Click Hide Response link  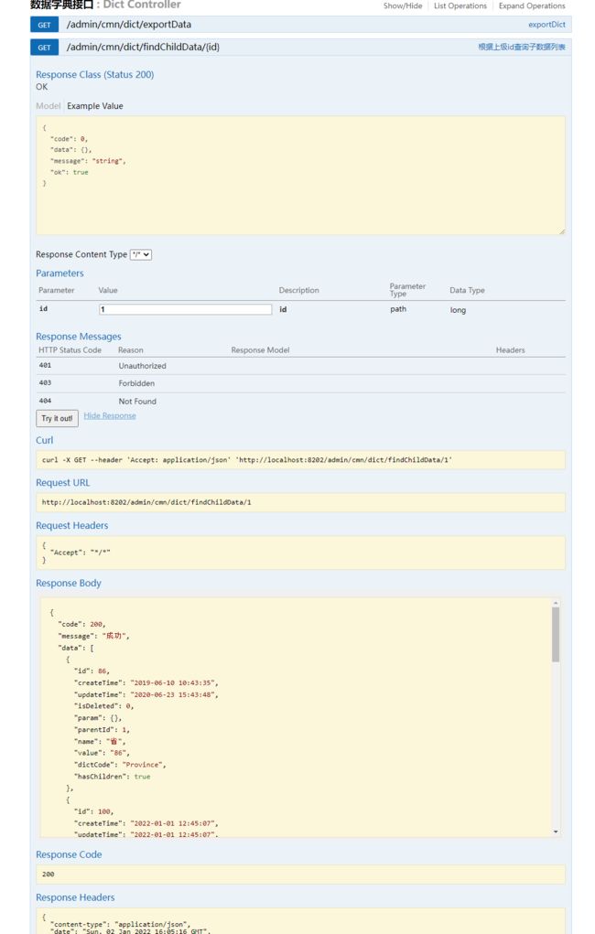point(110,416)
